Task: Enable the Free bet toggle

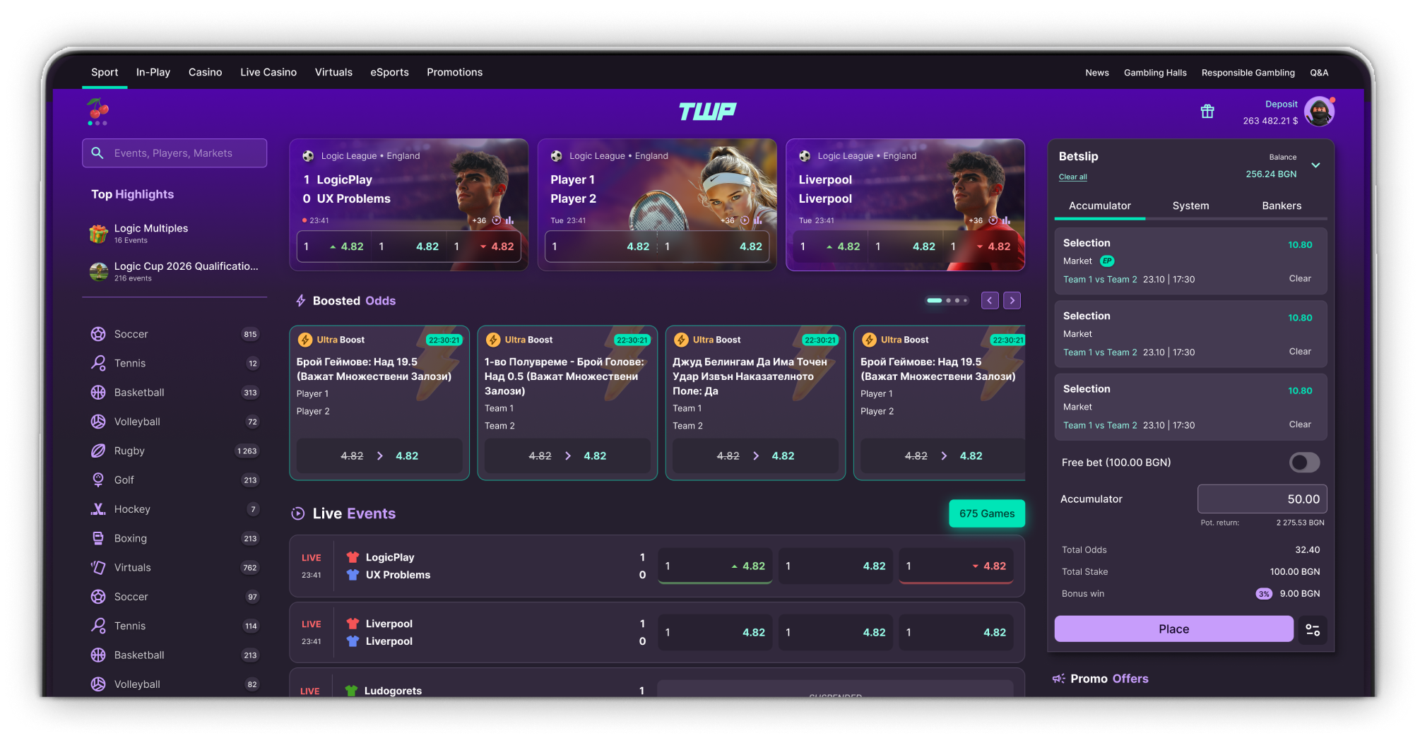Action: click(x=1304, y=463)
